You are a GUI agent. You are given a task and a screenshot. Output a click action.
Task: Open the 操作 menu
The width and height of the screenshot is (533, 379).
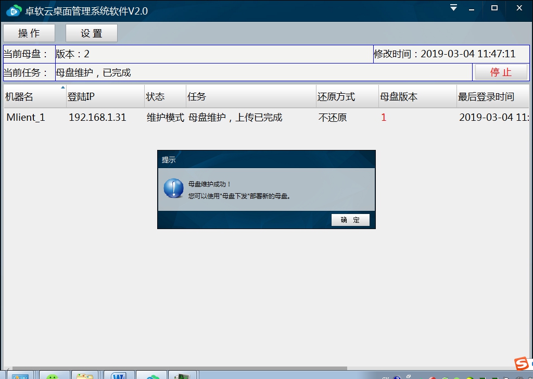click(29, 33)
